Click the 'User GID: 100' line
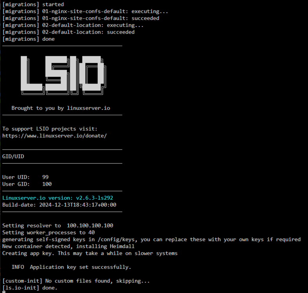 [x=27, y=184]
